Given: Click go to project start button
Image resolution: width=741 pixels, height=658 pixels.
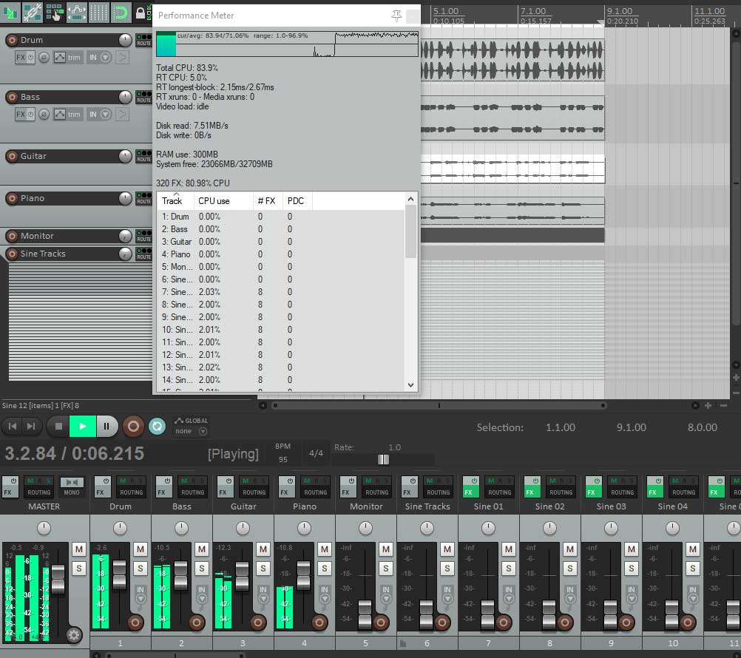Looking at the screenshot, I should coord(13,426).
